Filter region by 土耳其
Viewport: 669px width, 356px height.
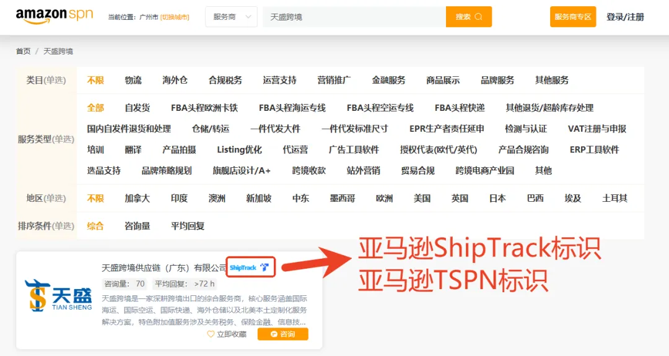(615, 198)
